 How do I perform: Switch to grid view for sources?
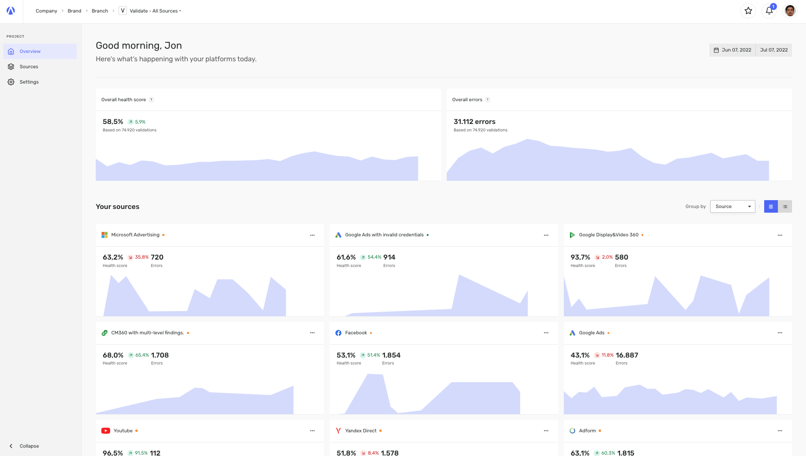(x=771, y=207)
